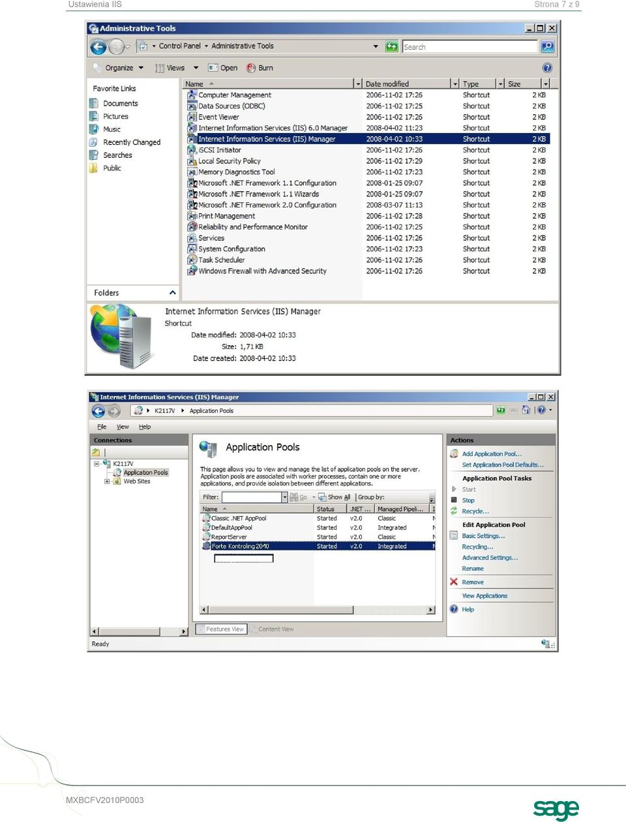Select the Windows Firewall with Advanced Security icon

192,271
